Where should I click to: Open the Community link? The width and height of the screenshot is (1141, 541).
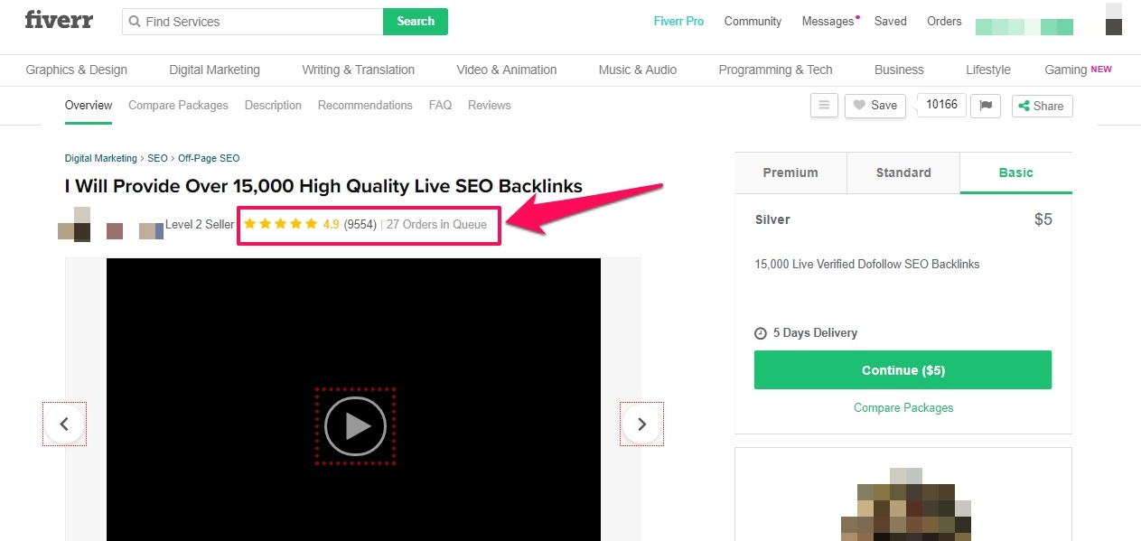753,21
